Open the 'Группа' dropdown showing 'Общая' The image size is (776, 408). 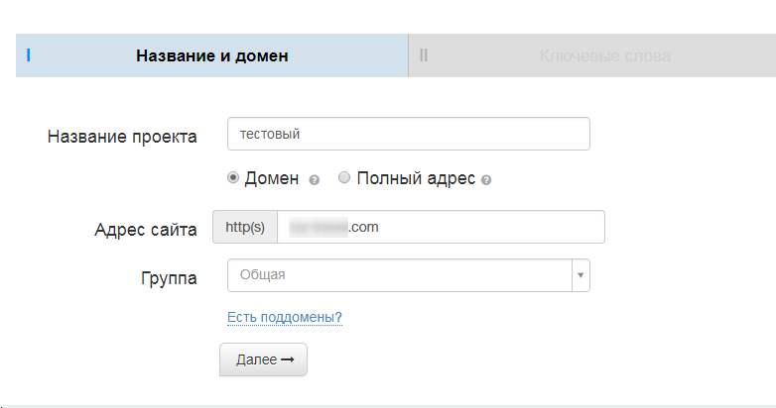pos(399,275)
